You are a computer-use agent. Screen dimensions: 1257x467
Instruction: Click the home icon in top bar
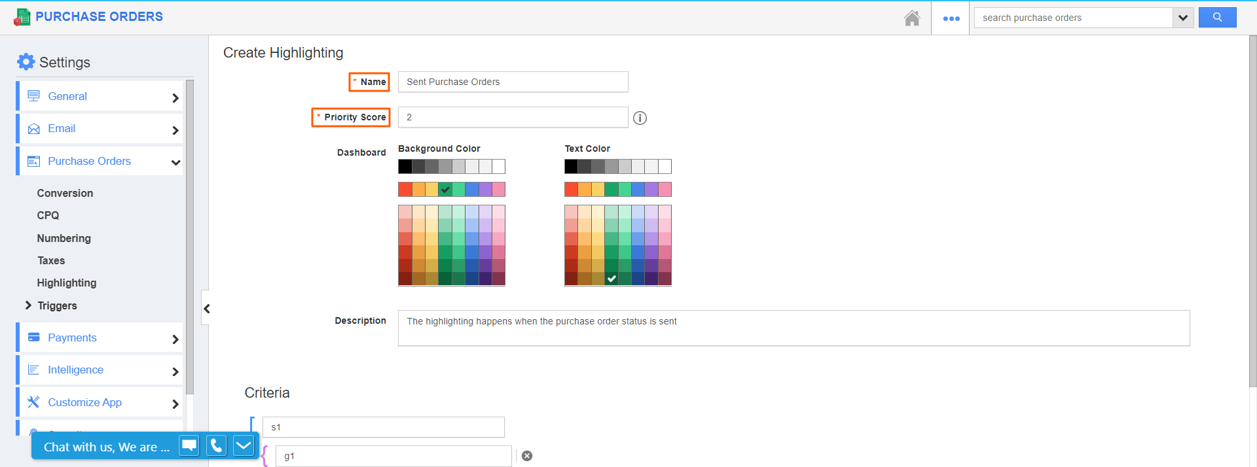911,18
